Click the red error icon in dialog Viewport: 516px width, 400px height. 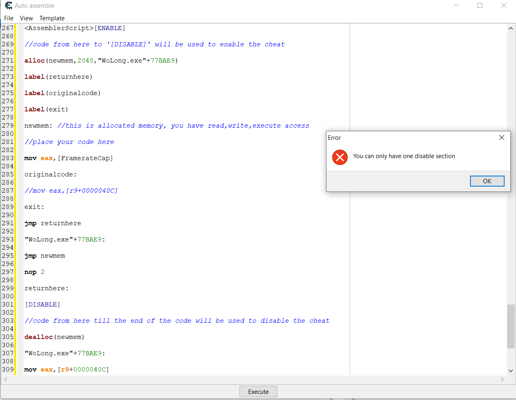click(x=340, y=157)
